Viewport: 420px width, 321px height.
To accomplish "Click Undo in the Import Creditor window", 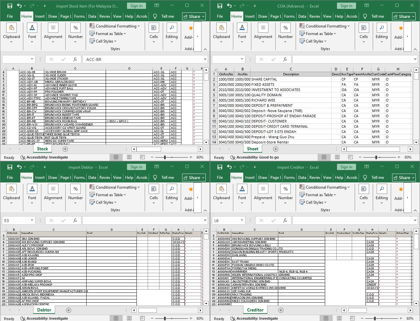I will (x=229, y=167).
